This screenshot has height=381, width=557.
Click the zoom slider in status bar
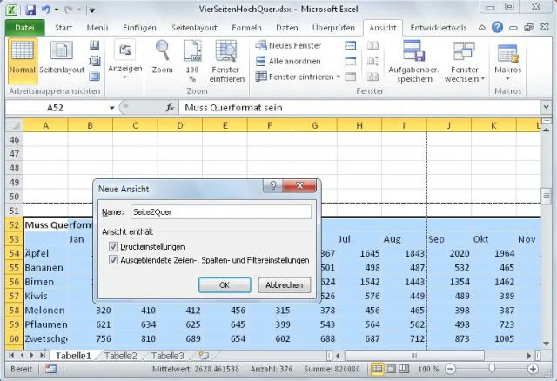[492, 369]
